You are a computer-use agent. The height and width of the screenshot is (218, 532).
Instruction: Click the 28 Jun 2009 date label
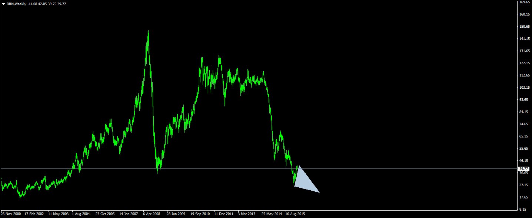[x=176, y=214]
